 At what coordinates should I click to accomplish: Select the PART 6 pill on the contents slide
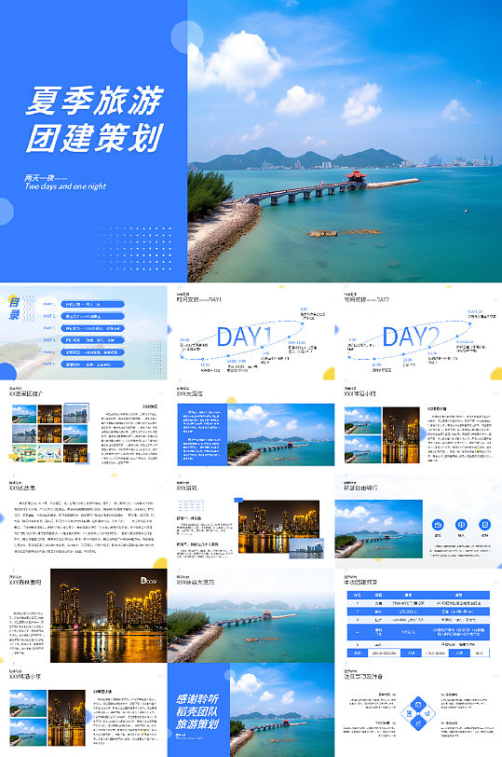tap(92, 365)
